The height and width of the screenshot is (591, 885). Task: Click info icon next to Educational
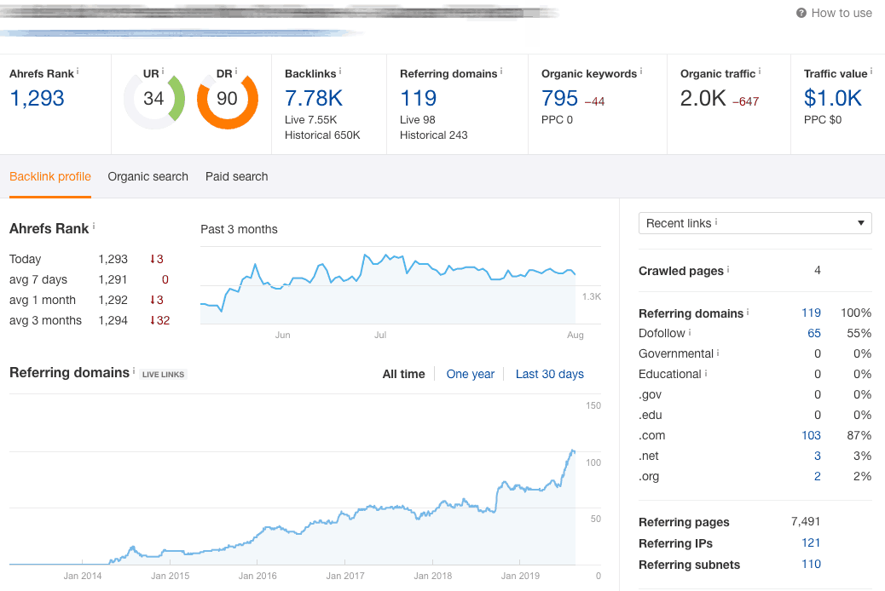(x=706, y=373)
